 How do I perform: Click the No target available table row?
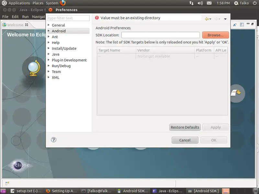162,56
